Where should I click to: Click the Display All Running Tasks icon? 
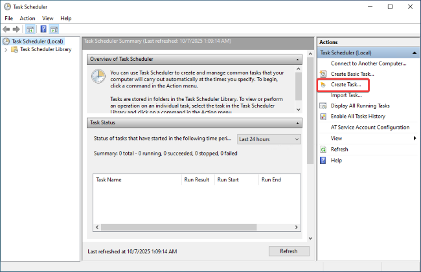[x=323, y=106]
